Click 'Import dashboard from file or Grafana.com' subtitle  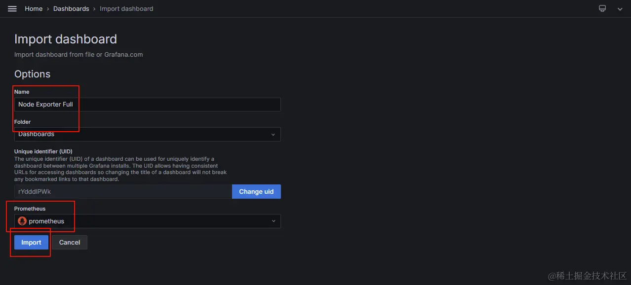(79, 55)
